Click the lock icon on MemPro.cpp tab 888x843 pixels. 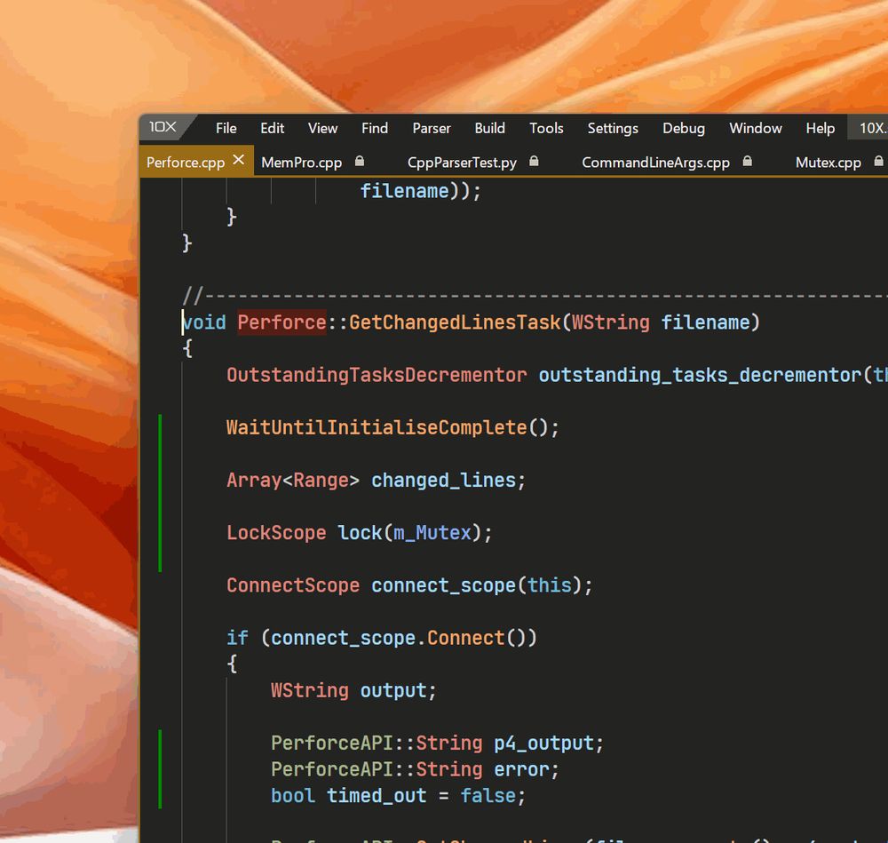(360, 161)
